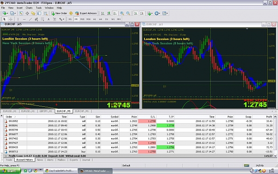
Task: Select the Equidistant Channel tool
Action: coord(36,19)
